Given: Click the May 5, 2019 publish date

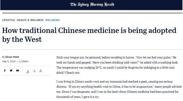Looking at the screenshot, I should tap(9, 61).
